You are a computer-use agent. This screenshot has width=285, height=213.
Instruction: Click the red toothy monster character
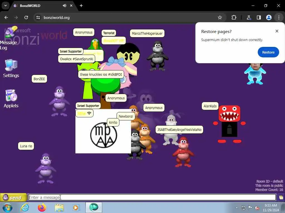coord(229,124)
